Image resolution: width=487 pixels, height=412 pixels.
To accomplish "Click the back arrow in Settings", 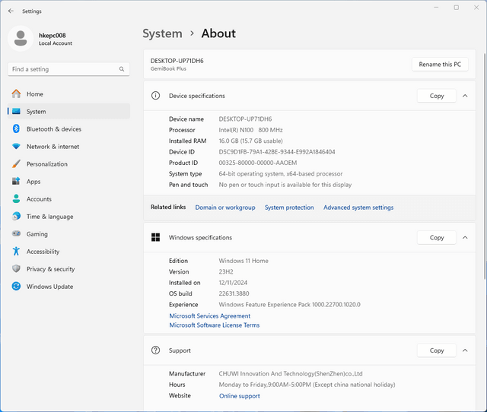I will tap(11, 11).
